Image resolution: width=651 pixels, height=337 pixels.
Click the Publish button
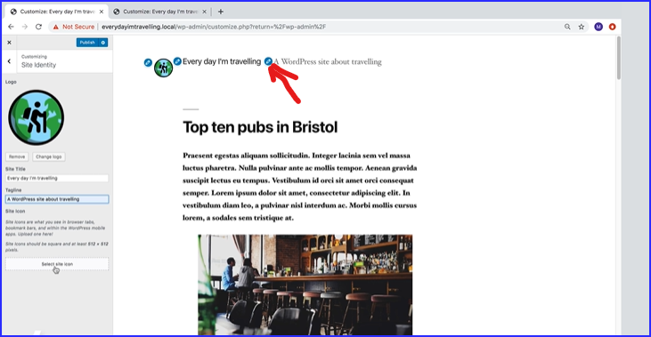87,43
